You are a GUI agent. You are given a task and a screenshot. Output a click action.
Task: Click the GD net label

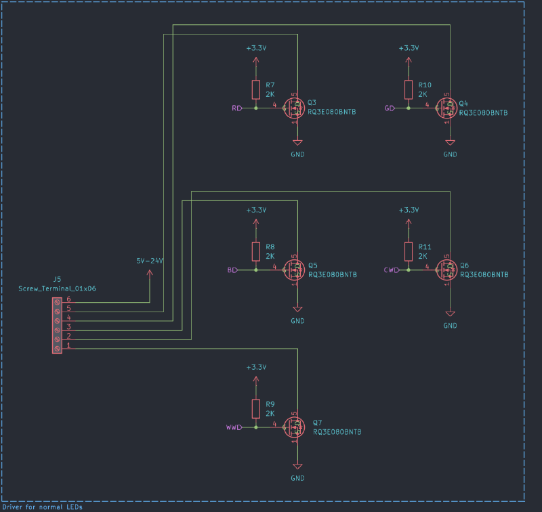pyautogui.click(x=390, y=108)
